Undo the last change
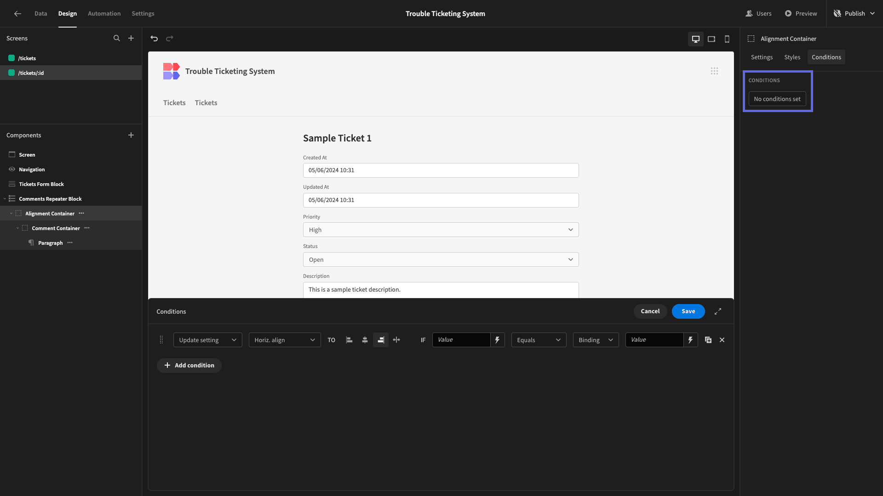The height and width of the screenshot is (496, 883). [154, 39]
